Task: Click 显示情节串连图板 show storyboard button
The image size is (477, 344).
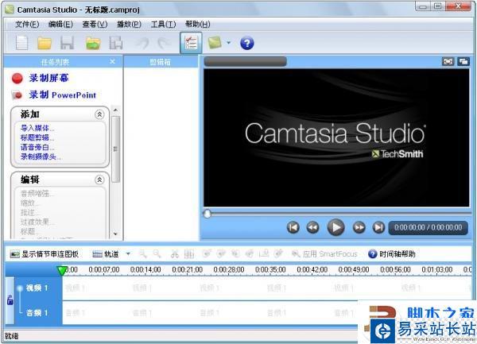Action: click(45, 254)
